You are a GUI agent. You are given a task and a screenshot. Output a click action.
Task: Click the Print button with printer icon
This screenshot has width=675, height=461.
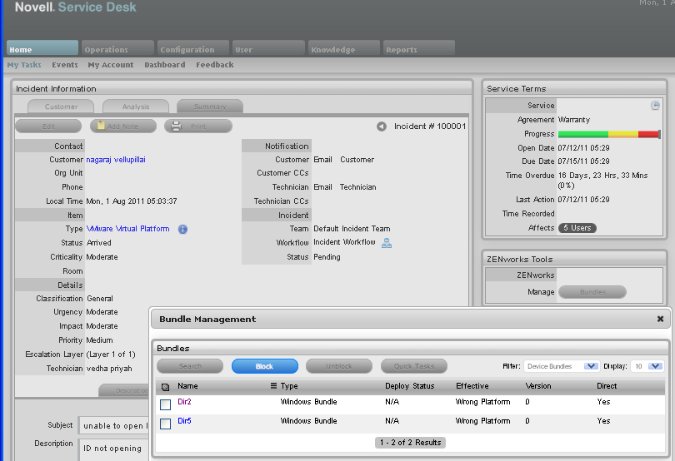198,126
